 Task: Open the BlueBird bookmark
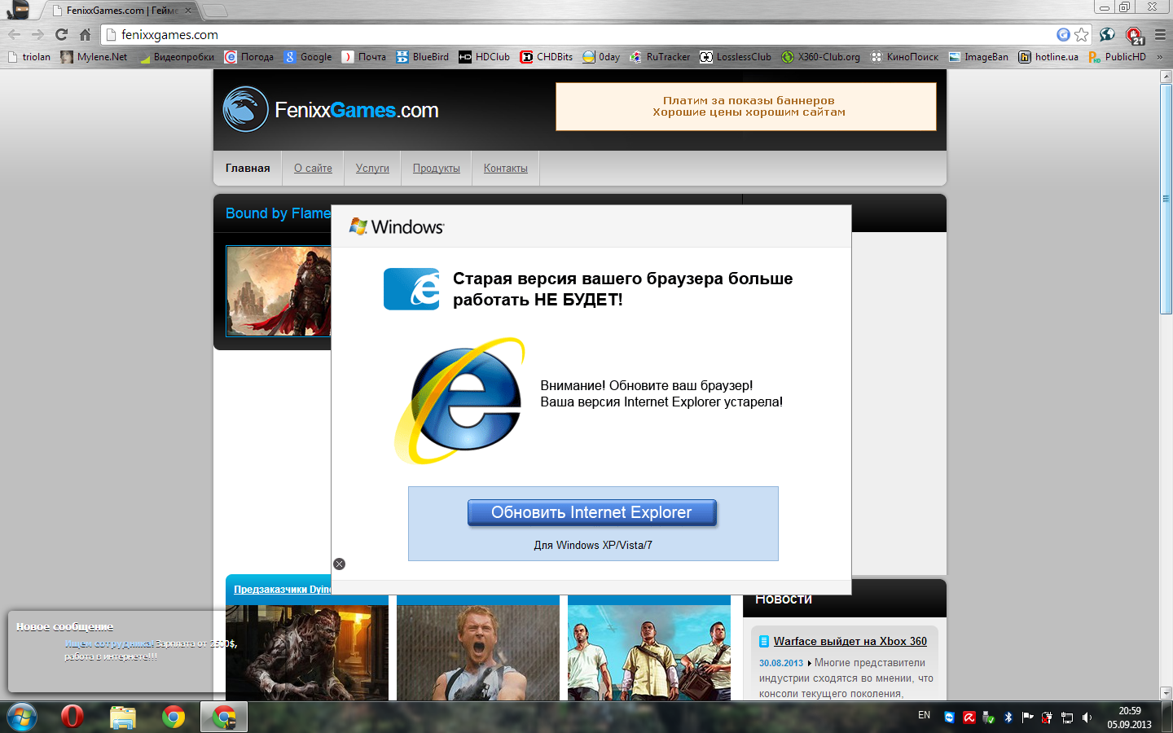pyautogui.click(x=423, y=57)
